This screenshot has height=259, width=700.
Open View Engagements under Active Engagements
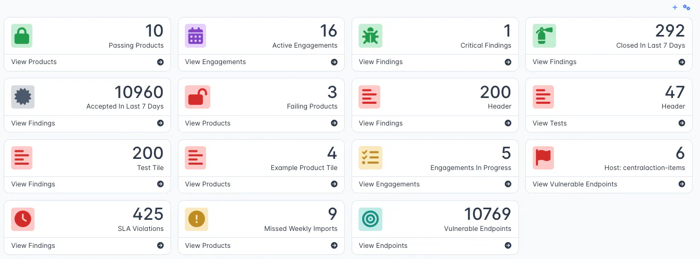pyautogui.click(x=215, y=62)
